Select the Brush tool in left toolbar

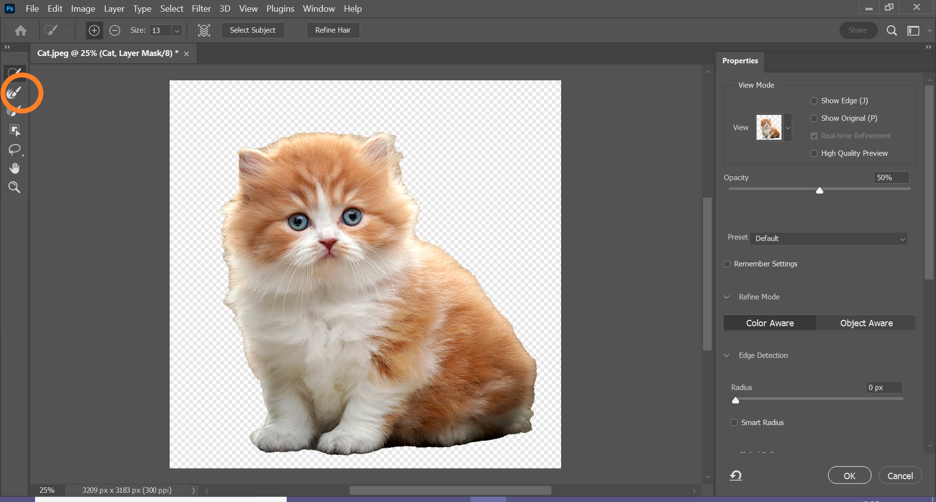coord(14,111)
